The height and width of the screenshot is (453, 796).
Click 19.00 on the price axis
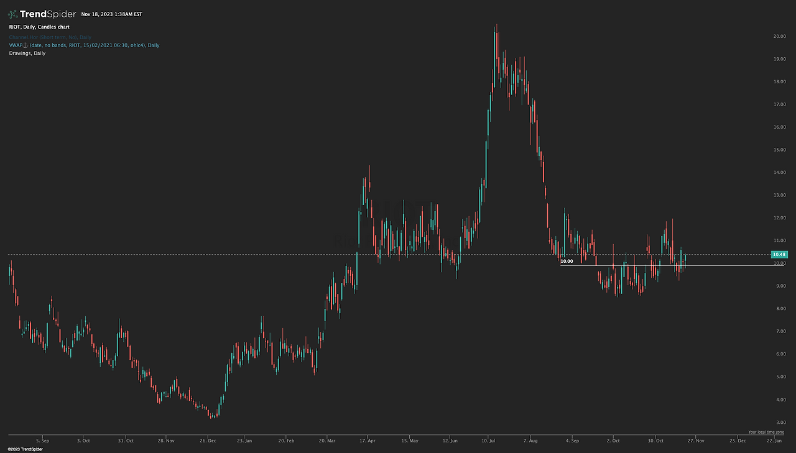pyautogui.click(x=780, y=59)
